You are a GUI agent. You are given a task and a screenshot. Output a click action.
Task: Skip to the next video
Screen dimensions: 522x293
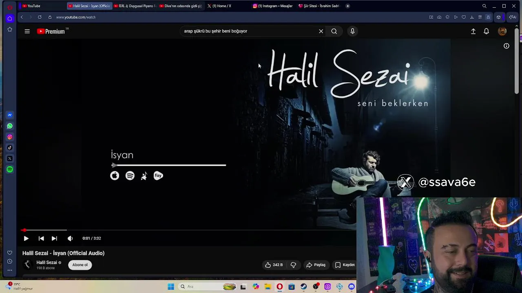54,238
